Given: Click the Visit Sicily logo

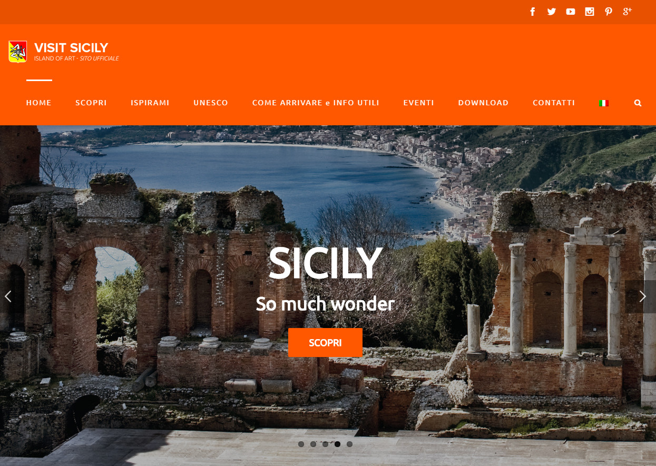Looking at the screenshot, I should coord(64,52).
